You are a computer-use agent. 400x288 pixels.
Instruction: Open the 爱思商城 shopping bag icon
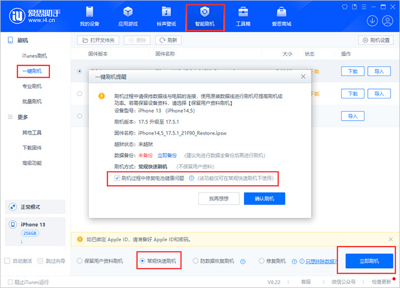[x=281, y=12]
